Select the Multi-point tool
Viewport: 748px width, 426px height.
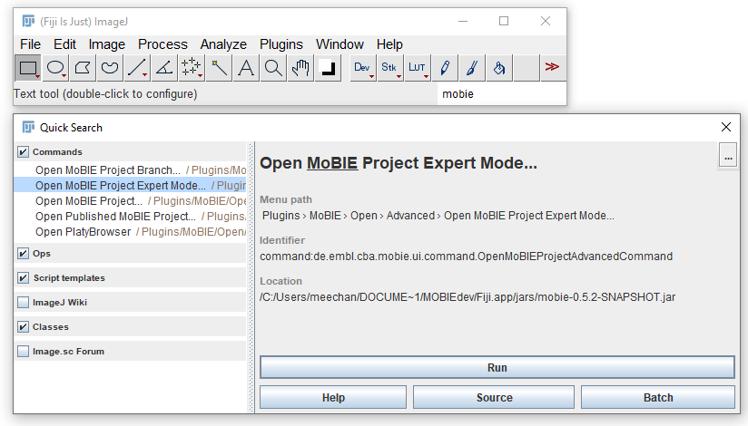[192, 68]
